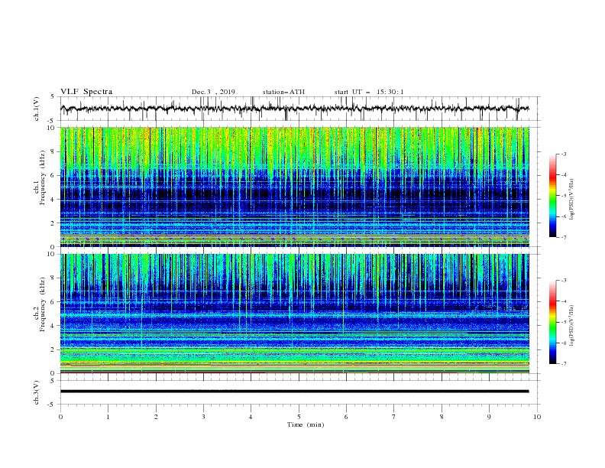Click the ch.2 "Frequency (kHz)" axis label

(43, 304)
